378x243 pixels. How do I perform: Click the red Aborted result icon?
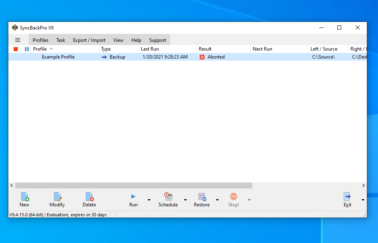[x=202, y=57]
